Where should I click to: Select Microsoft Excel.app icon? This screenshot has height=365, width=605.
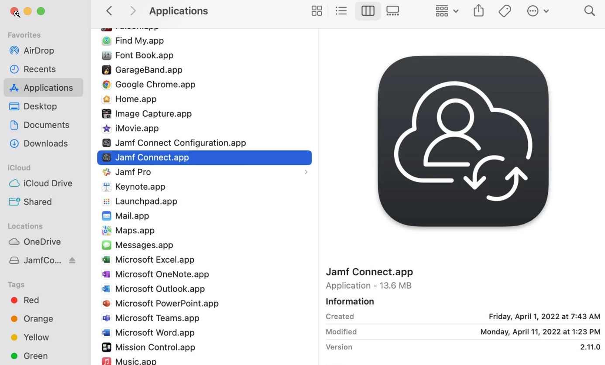107,260
